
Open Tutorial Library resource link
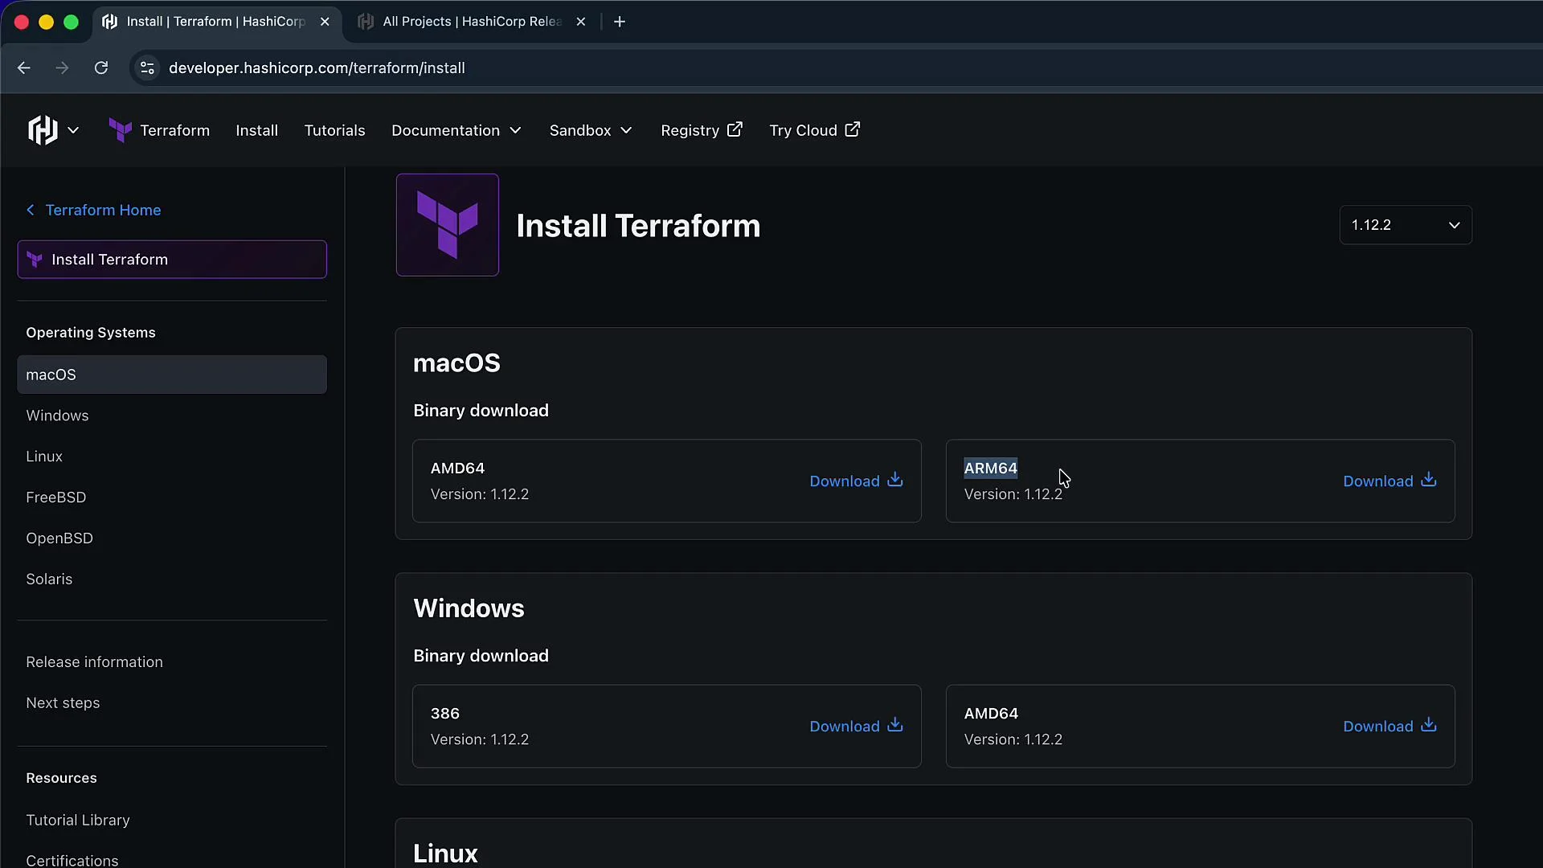tap(78, 820)
